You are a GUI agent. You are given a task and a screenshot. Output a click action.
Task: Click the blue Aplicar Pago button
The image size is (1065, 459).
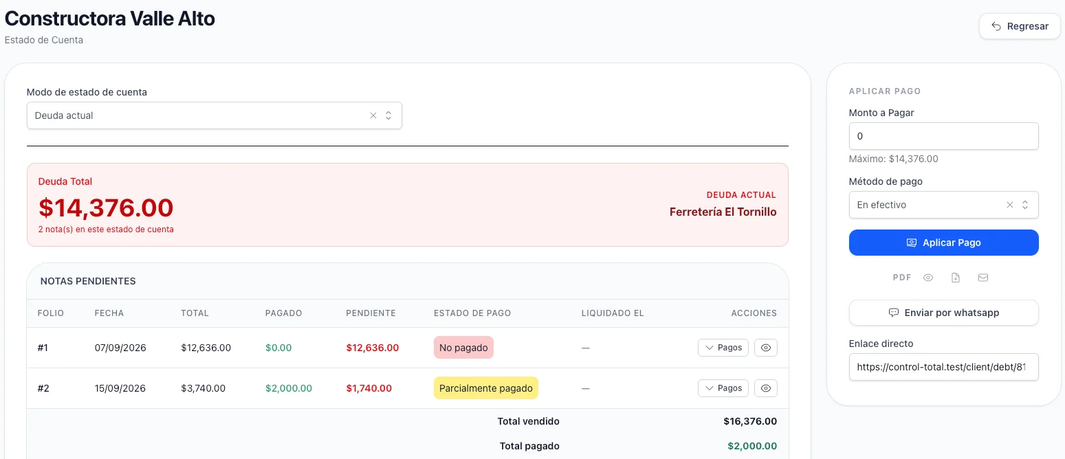point(943,243)
